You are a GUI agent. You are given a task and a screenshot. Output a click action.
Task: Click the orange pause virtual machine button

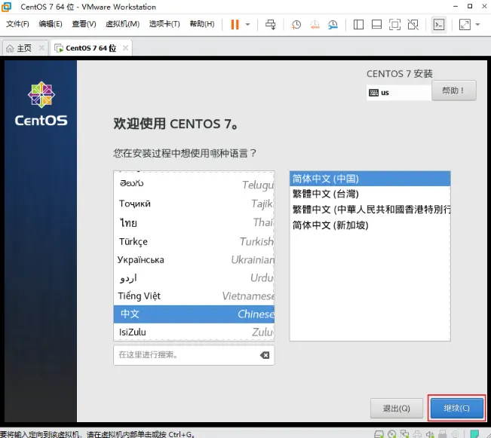pyautogui.click(x=235, y=24)
